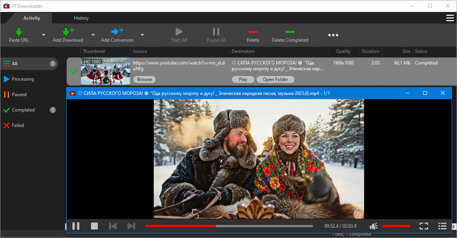Click the Delete Completed toolbar icon

[x=290, y=32]
